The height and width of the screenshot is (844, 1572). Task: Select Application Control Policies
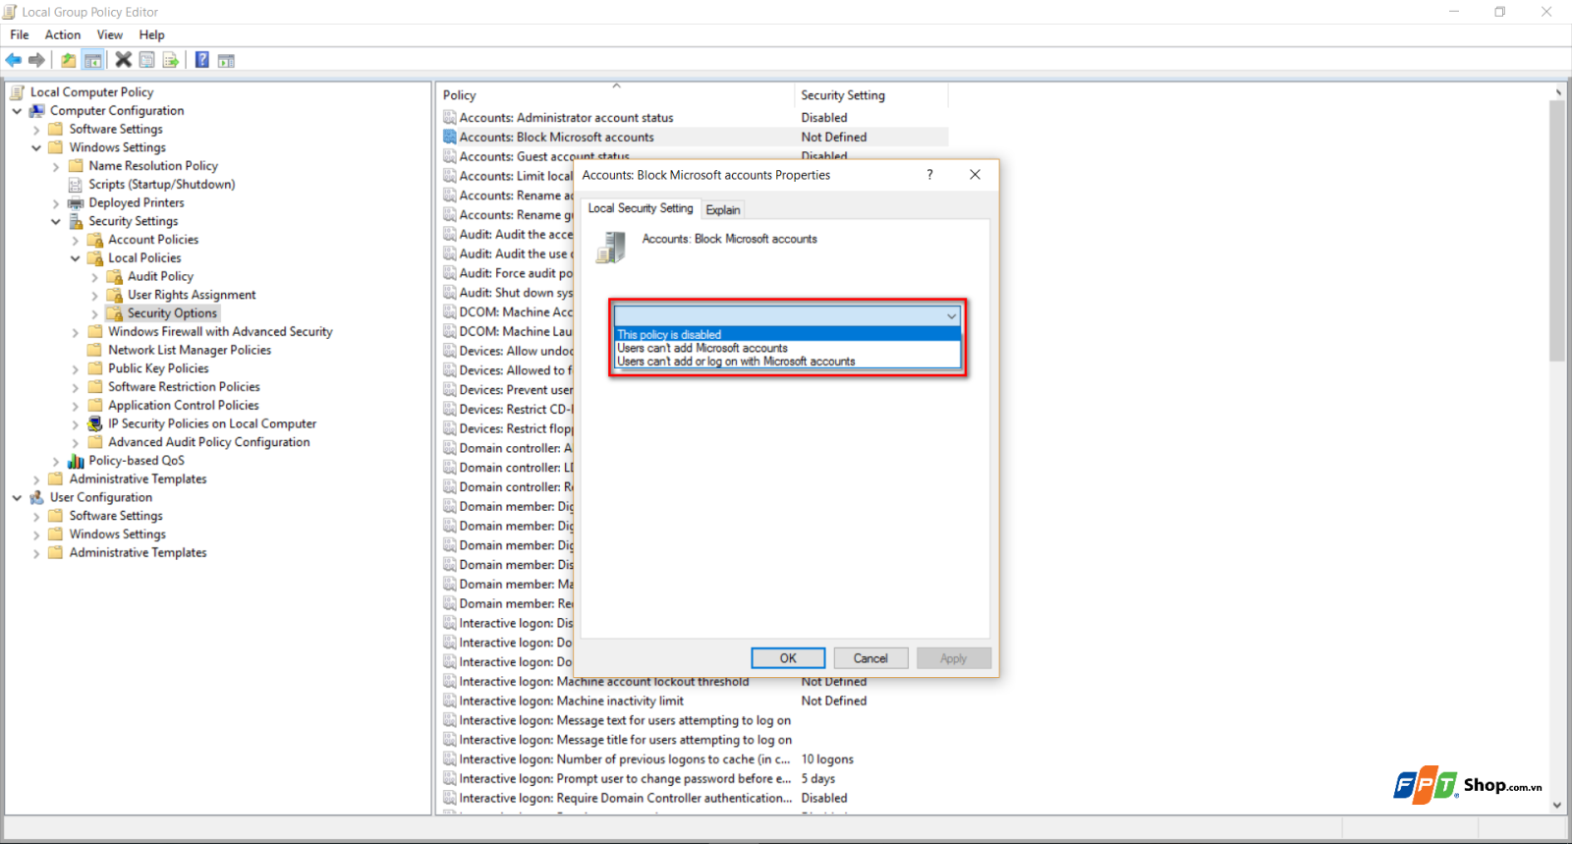pyautogui.click(x=184, y=406)
